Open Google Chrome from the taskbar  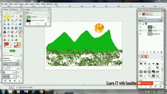(x=41, y=92)
